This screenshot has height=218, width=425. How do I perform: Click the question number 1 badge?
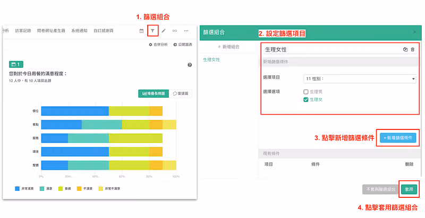(x=16, y=64)
